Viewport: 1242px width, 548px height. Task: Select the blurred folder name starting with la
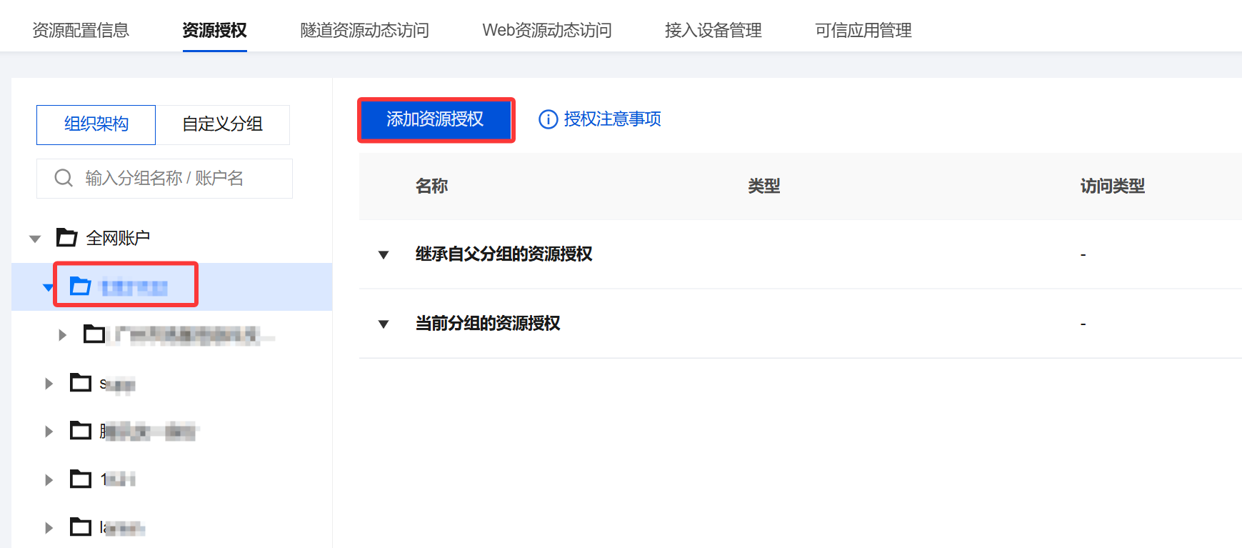coord(122,529)
